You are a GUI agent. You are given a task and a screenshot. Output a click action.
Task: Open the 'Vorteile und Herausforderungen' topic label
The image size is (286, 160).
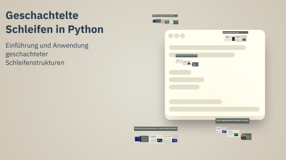tap(156, 128)
